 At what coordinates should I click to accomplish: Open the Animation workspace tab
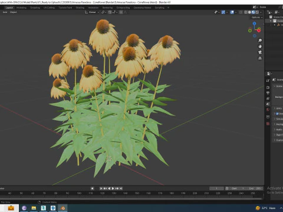tap(93, 8)
